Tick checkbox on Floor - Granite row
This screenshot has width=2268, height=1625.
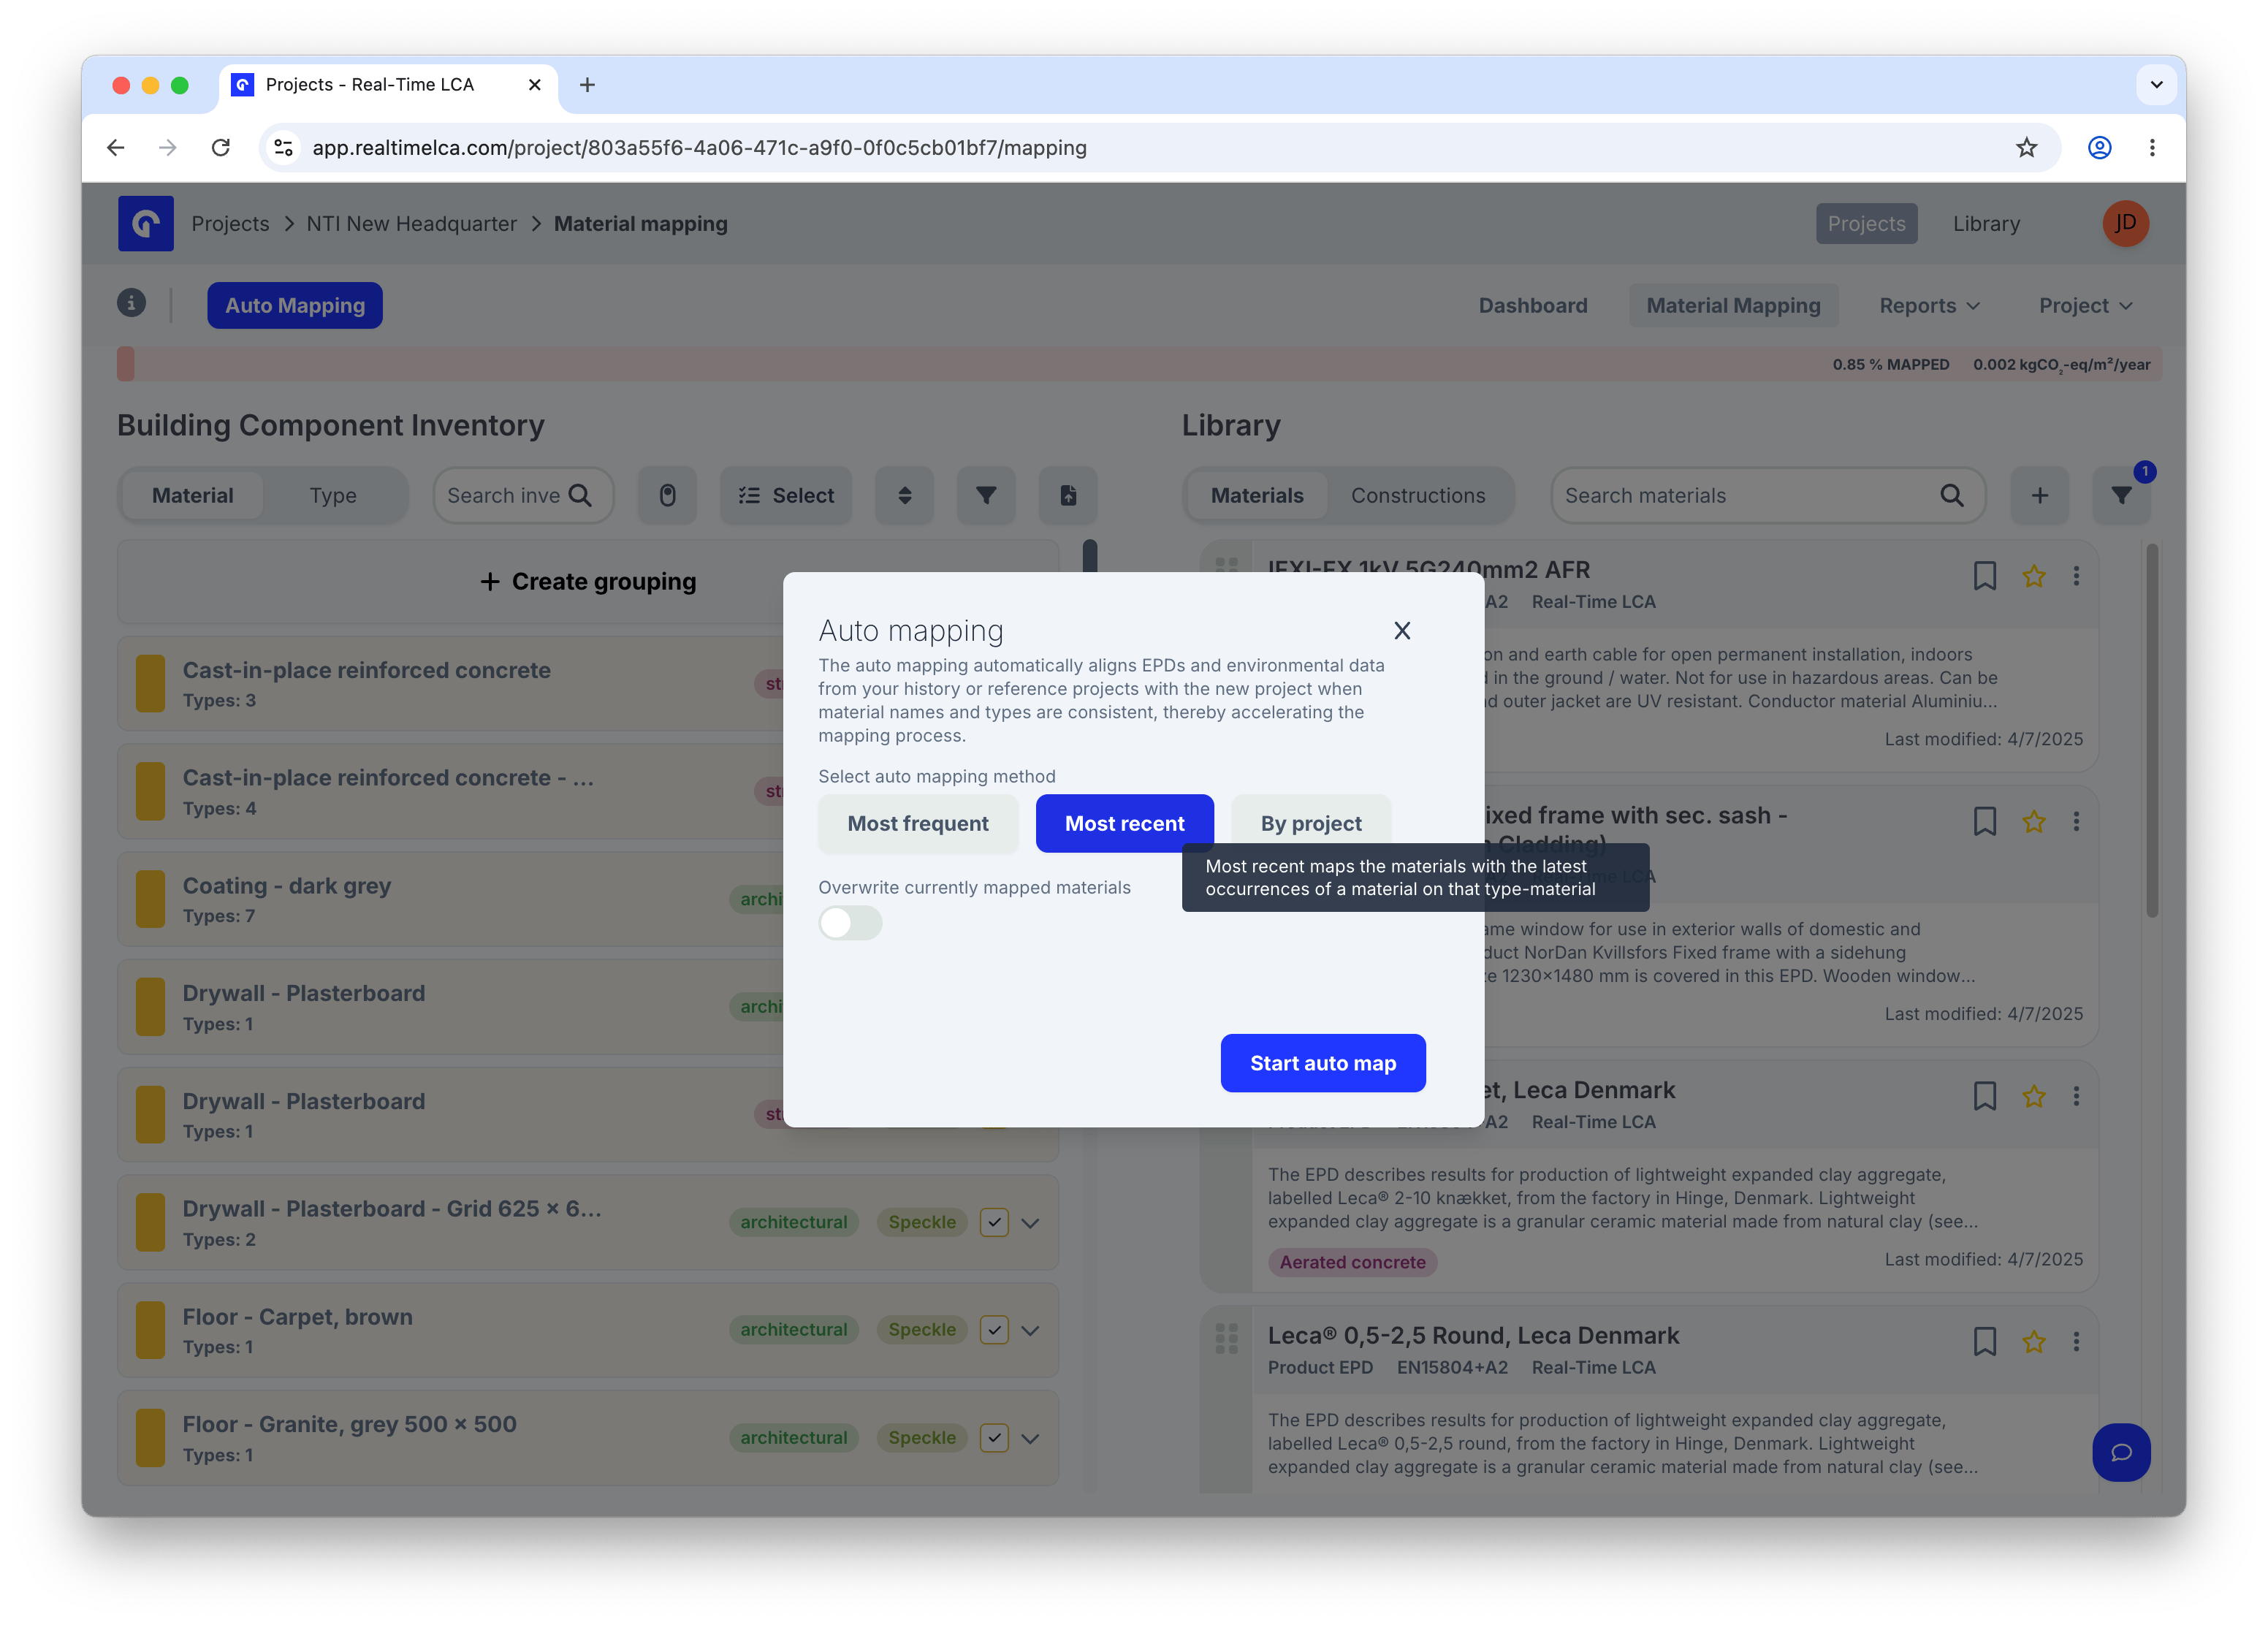point(993,1438)
